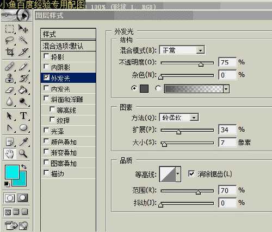272x232 pixels.
Task: Jump to ImageReady button
Action: coord(16,225)
